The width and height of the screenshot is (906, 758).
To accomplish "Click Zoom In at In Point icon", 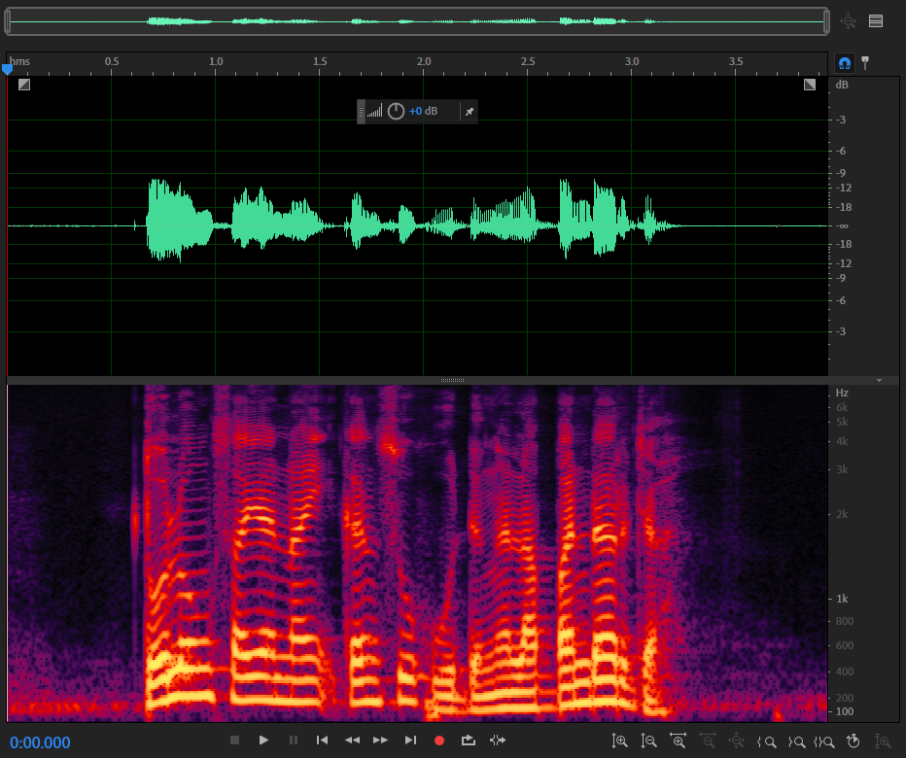I will (x=767, y=741).
